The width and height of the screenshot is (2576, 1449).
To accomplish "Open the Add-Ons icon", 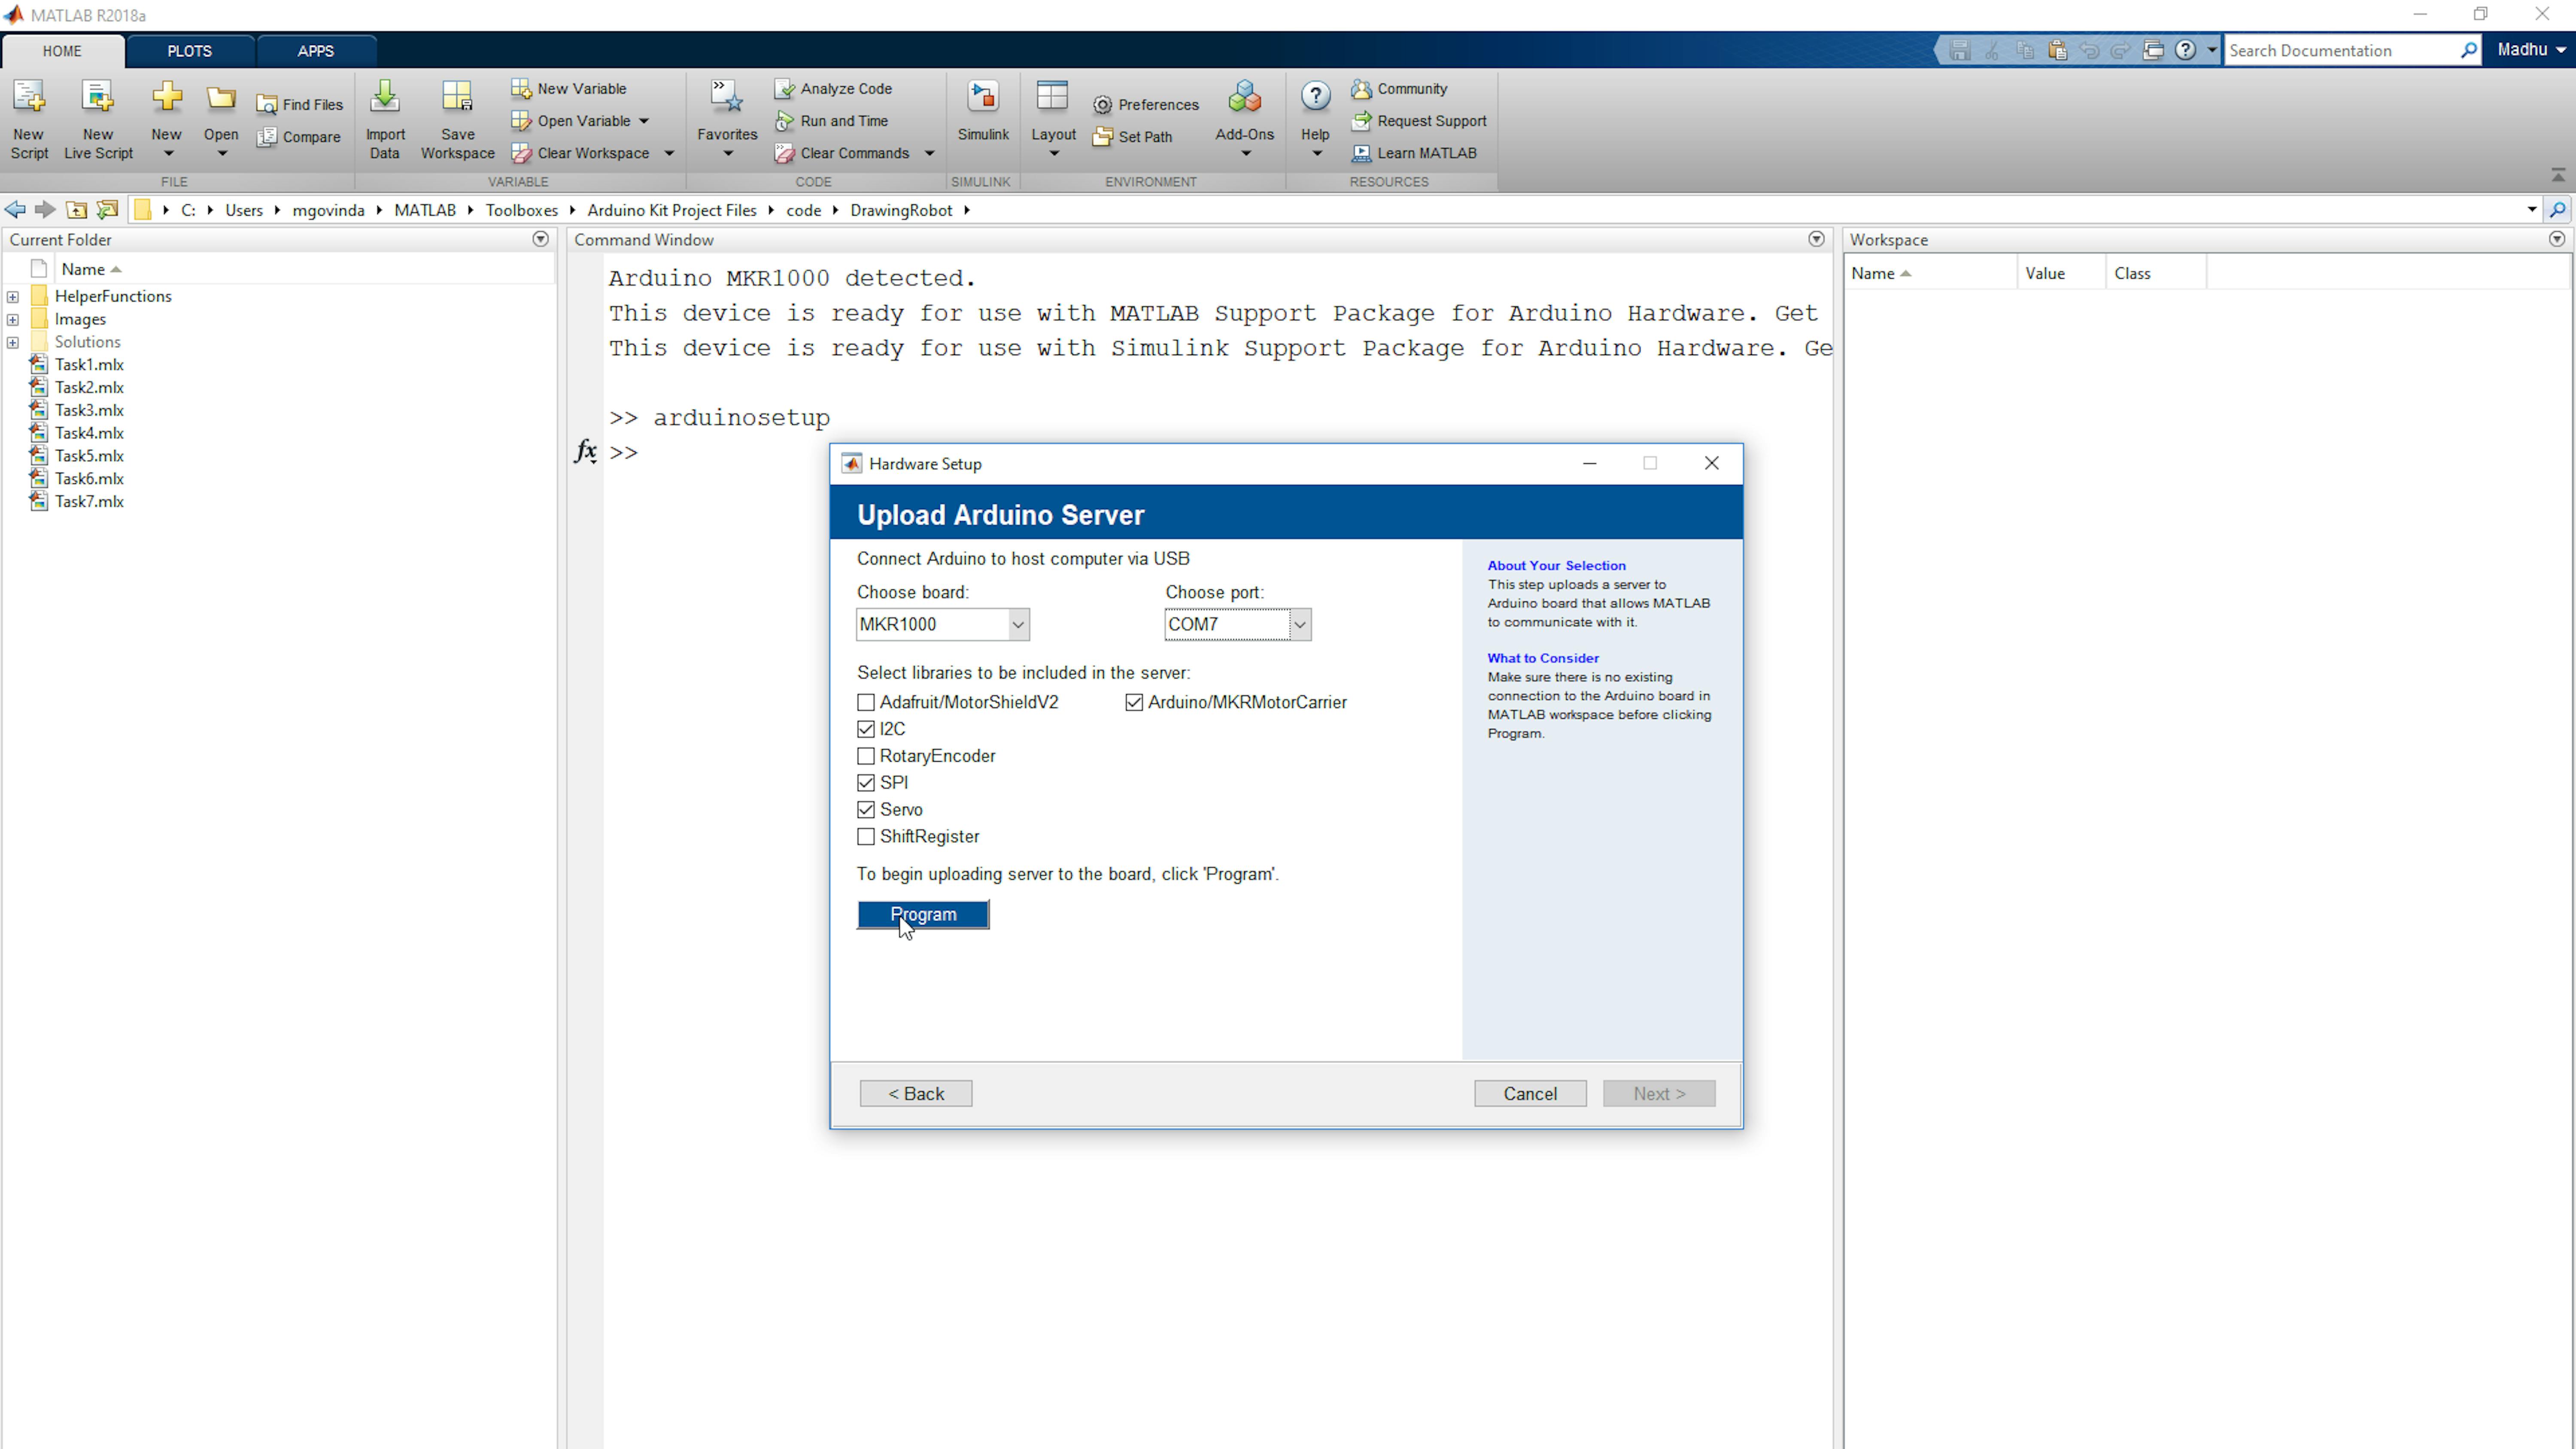I will click(x=1244, y=97).
